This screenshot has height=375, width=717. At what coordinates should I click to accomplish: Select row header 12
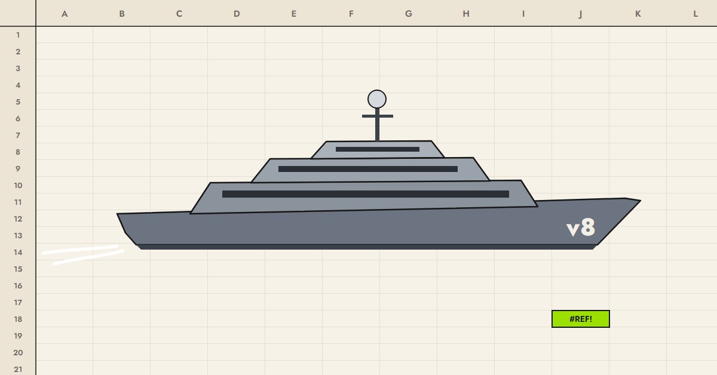pos(18,219)
